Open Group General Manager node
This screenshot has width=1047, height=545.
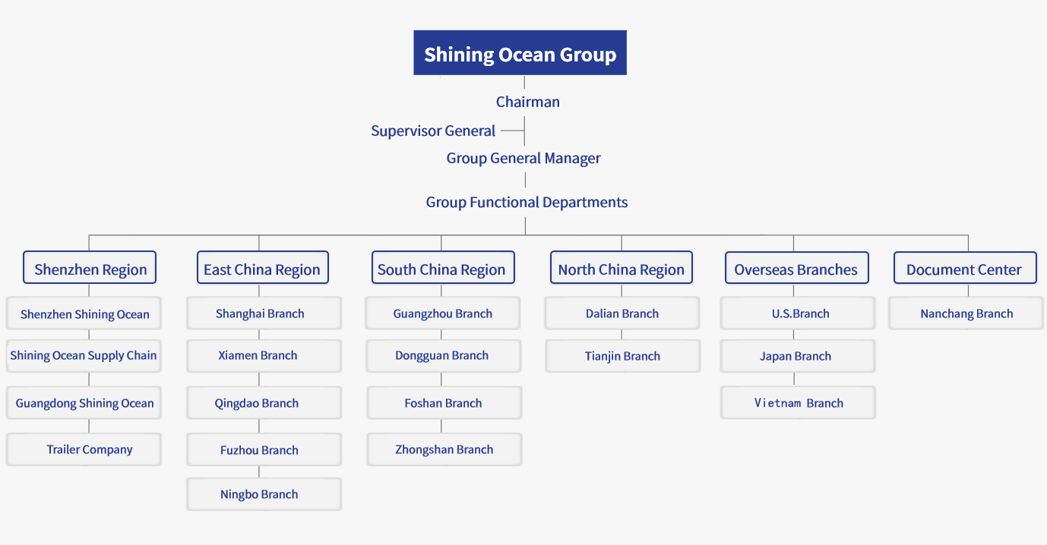tap(523, 158)
